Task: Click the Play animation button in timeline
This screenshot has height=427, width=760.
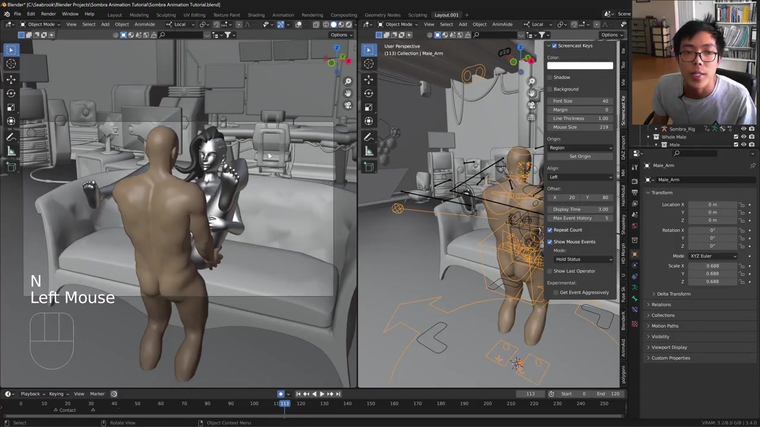Action: point(322,394)
